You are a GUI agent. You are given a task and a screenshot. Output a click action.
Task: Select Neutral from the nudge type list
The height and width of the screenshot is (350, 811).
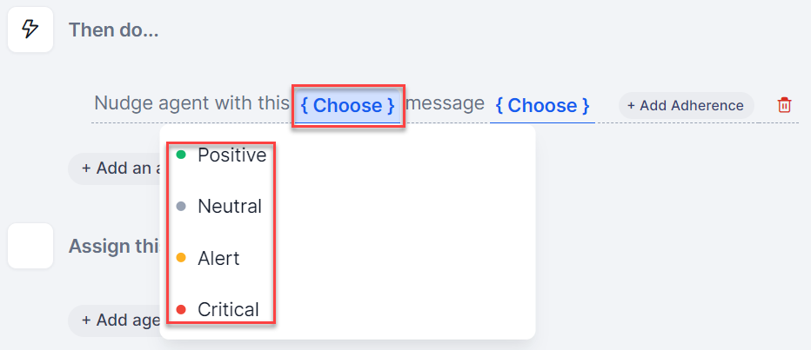230,207
